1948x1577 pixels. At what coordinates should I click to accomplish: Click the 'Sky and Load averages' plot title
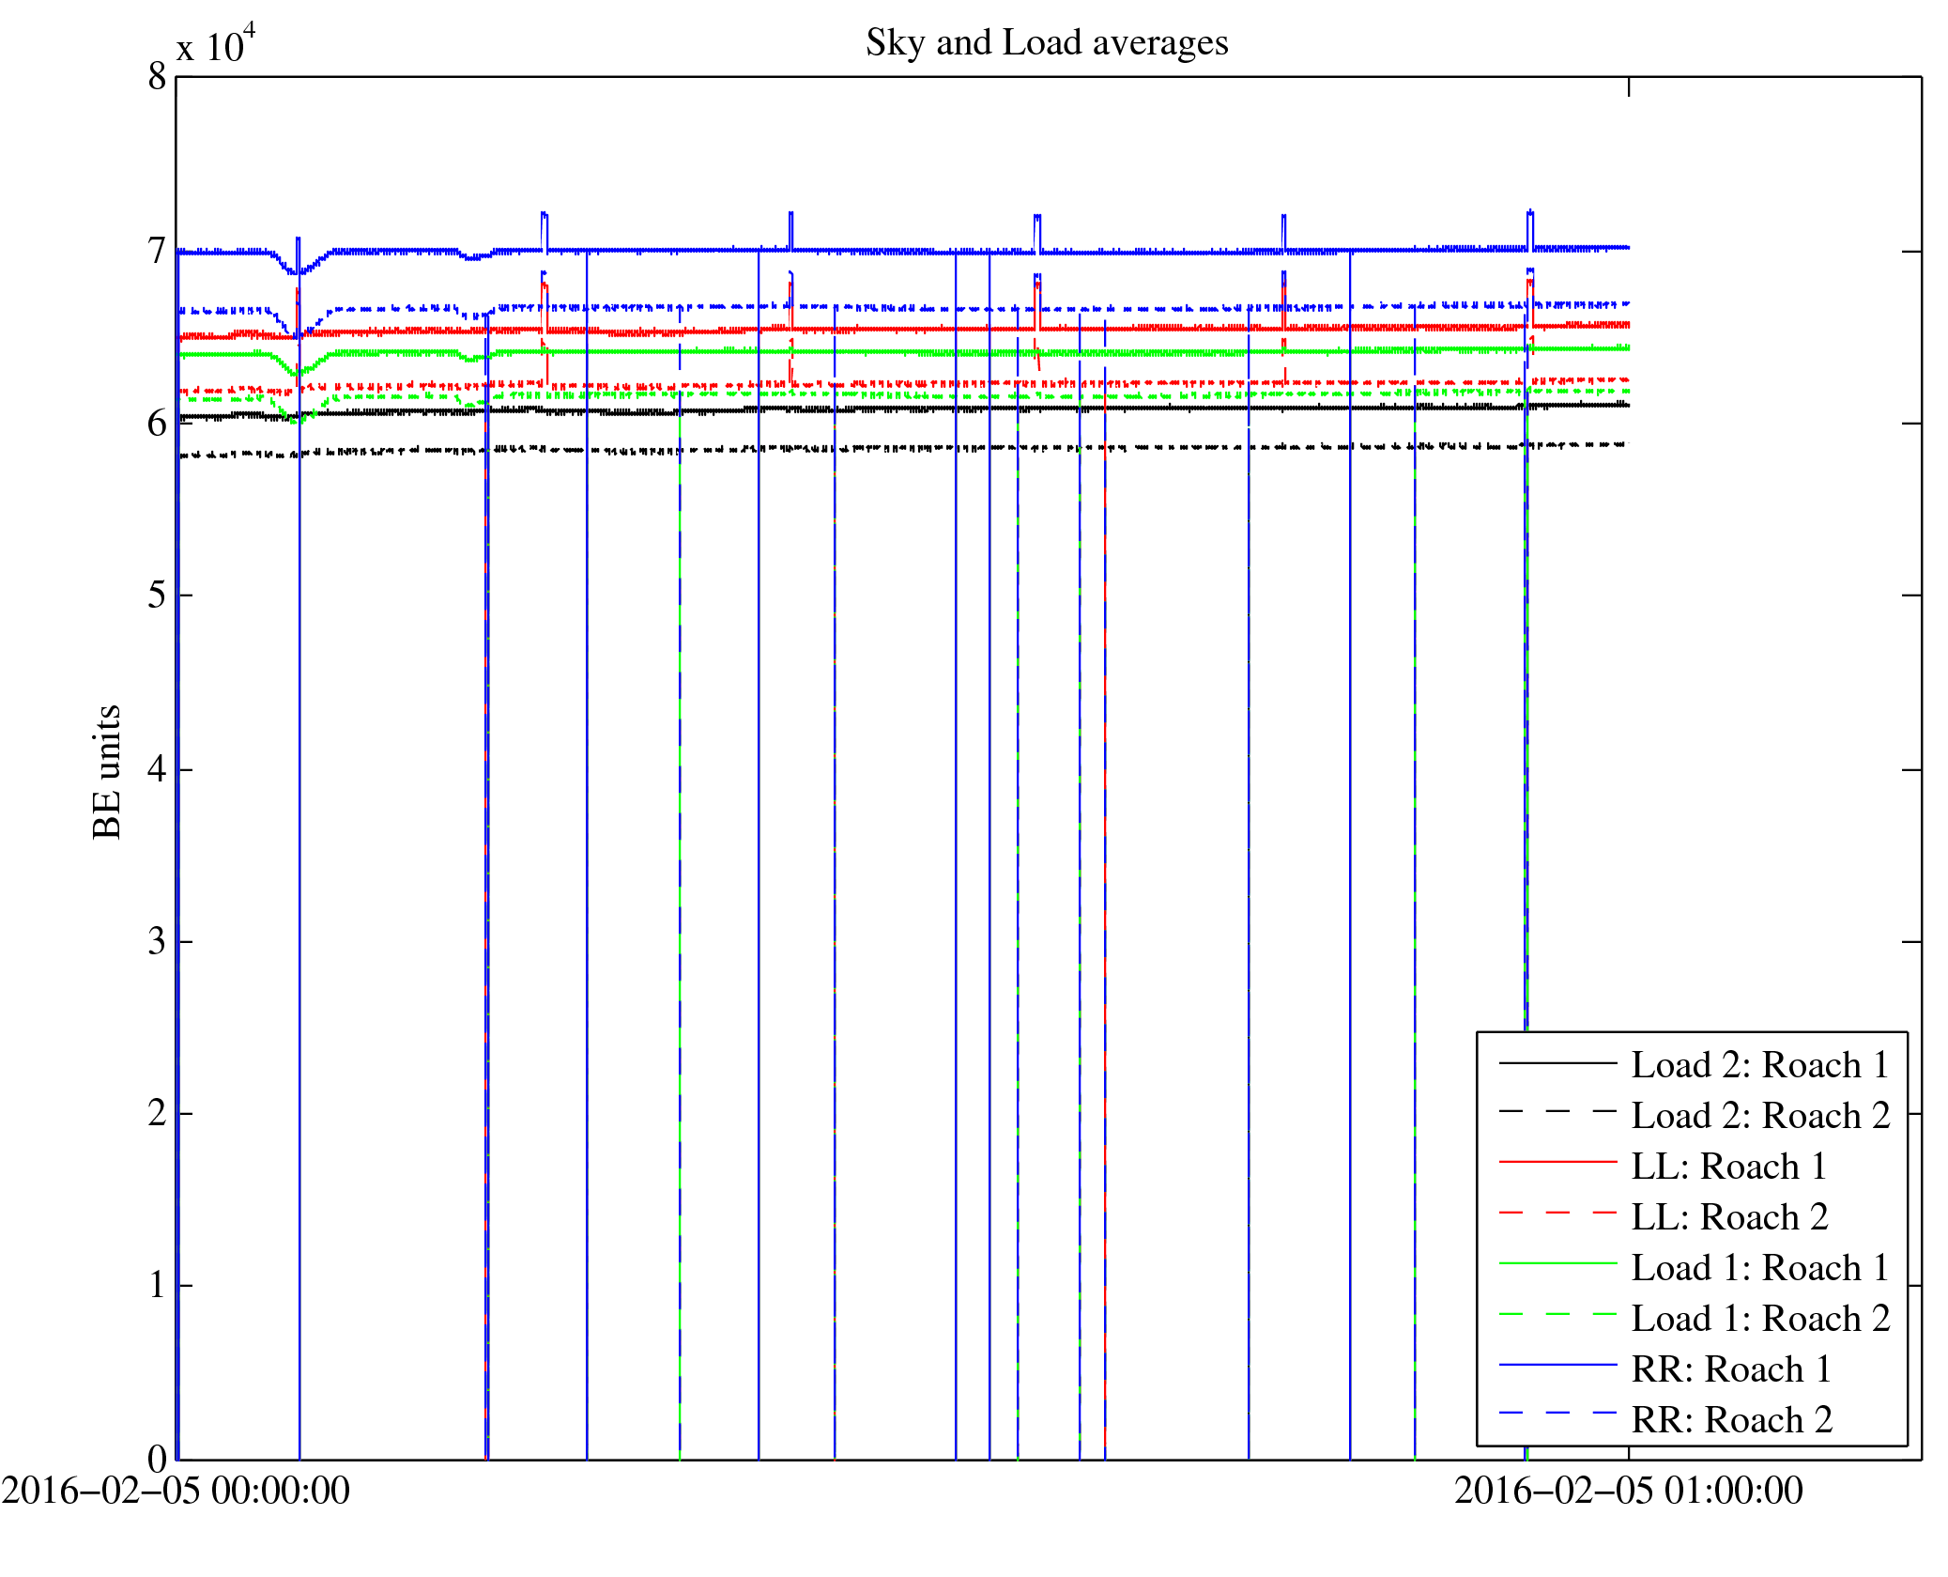pyautogui.click(x=1046, y=43)
